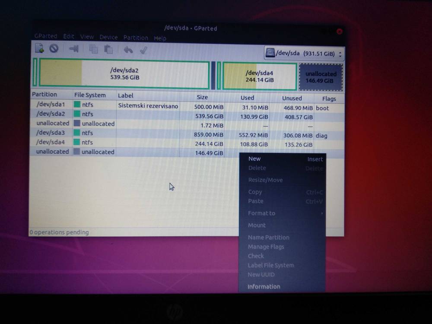This screenshot has width=432, height=324.
Task: Click the Size column header
Action: 202,97
